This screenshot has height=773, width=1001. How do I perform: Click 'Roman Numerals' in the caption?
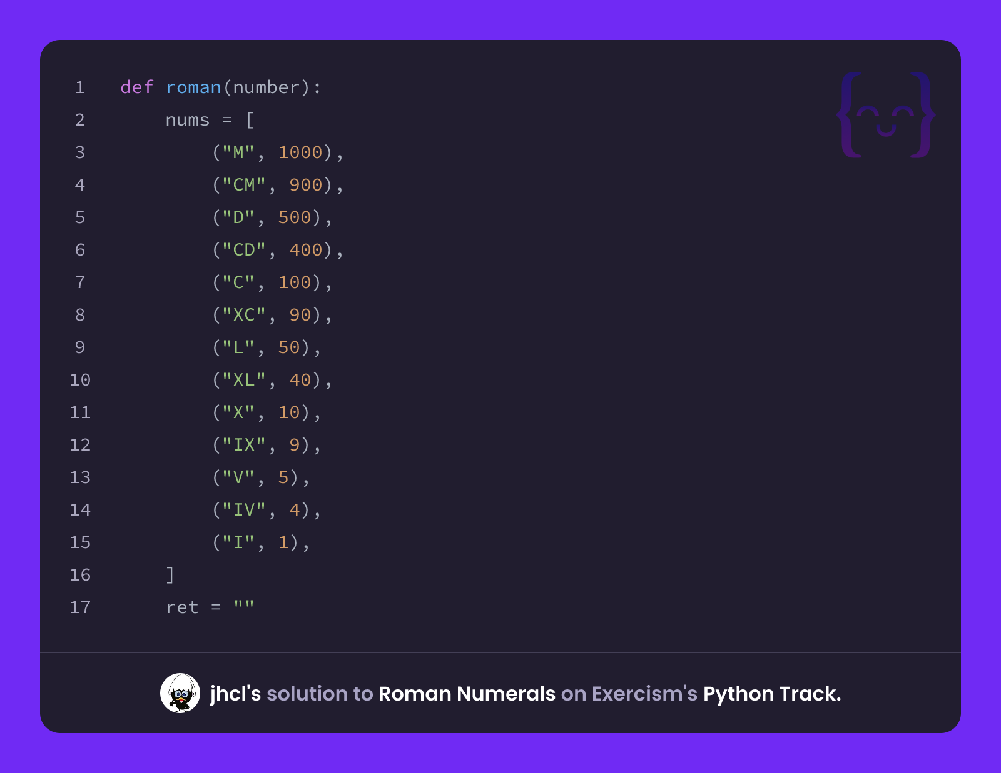(467, 694)
